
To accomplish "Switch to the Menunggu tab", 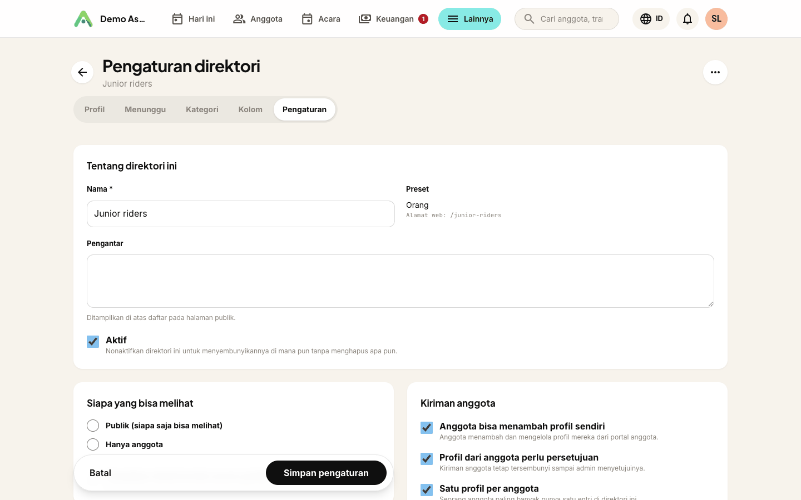I will [x=145, y=109].
